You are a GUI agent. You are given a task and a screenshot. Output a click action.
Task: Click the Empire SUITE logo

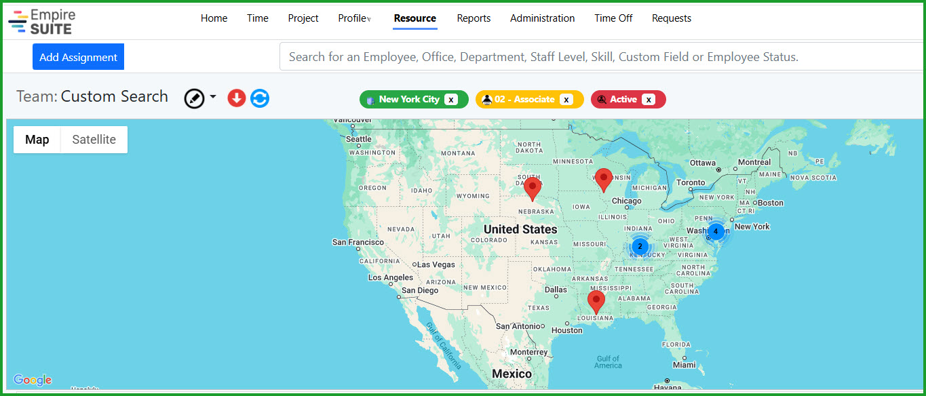point(42,21)
